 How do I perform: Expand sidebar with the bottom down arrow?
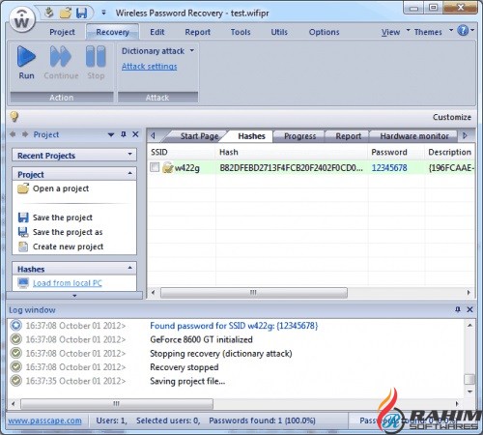click(x=74, y=296)
